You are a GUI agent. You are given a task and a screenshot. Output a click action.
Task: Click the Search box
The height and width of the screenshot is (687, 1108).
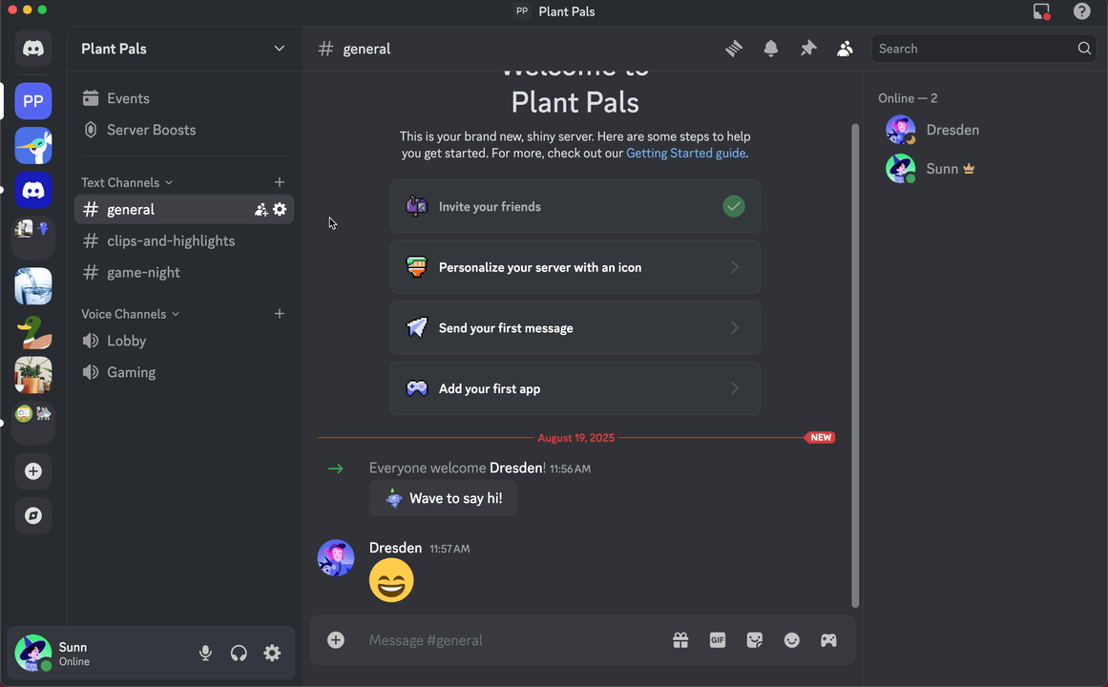coord(983,49)
